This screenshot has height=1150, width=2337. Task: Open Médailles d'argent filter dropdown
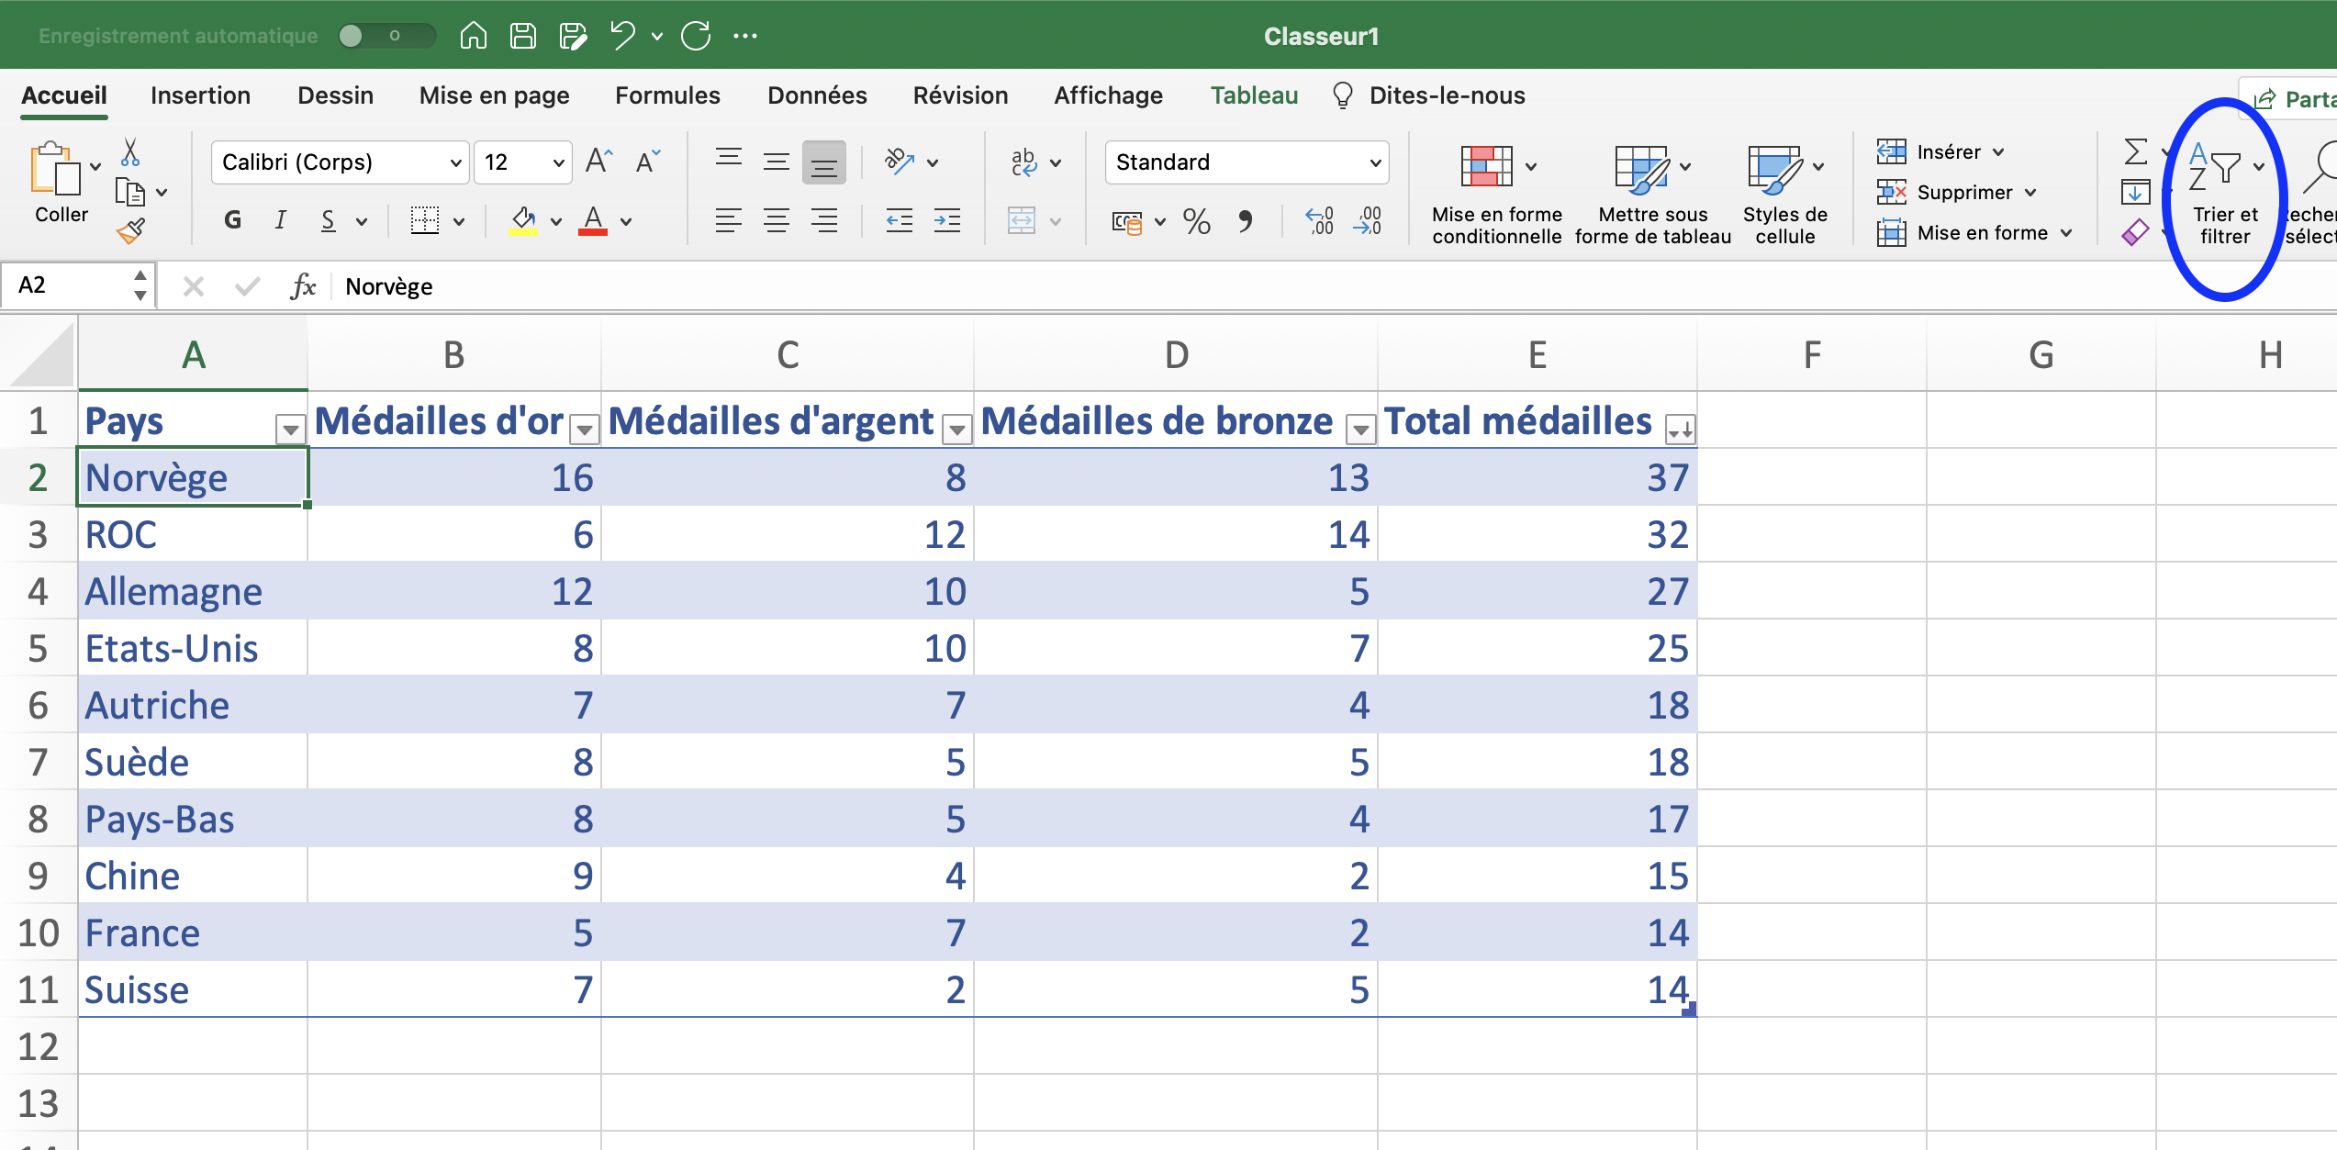(x=956, y=429)
